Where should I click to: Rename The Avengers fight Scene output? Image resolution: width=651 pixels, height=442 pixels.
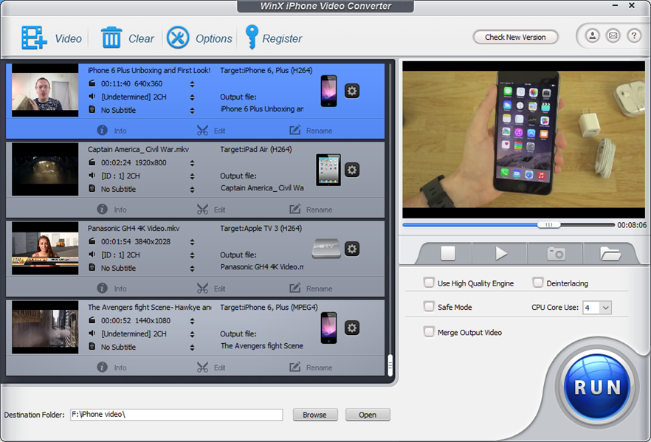point(311,367)
